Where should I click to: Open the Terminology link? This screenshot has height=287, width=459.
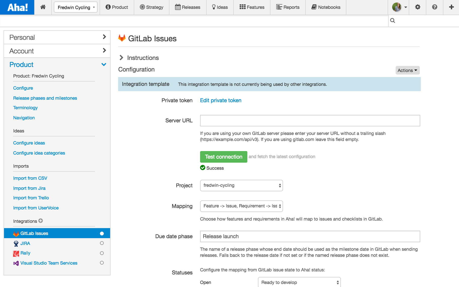tap(25, 107)
